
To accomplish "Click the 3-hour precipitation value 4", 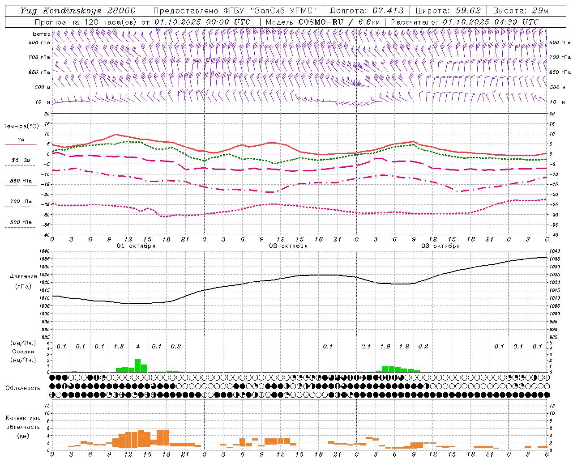I will click(138, 347).
